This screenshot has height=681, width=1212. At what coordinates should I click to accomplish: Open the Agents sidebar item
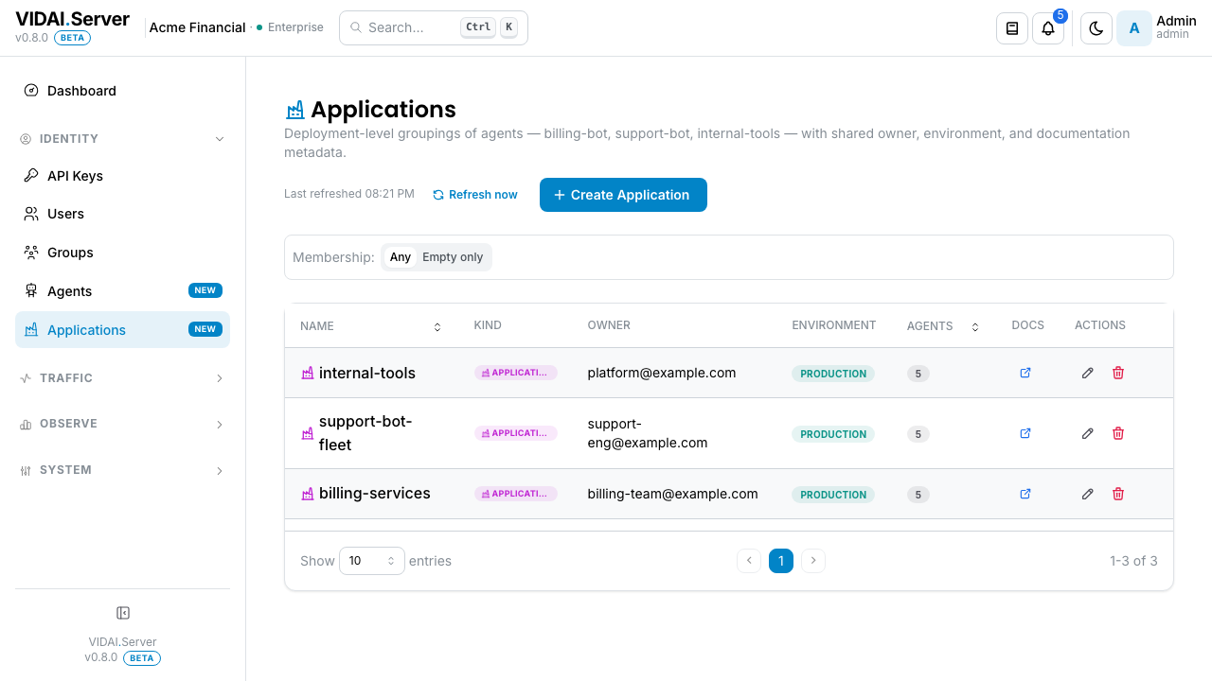coord(123,291)
